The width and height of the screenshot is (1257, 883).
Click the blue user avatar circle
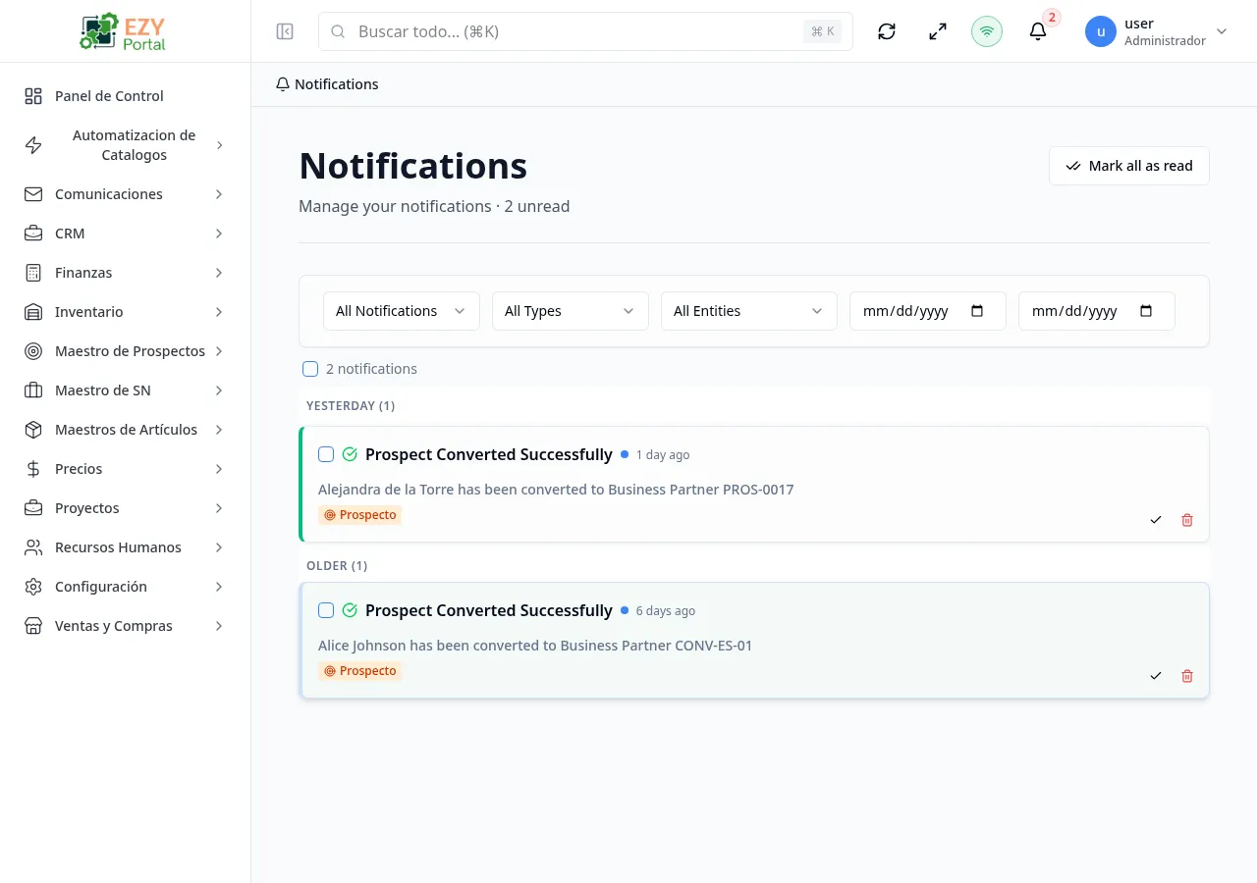pos(1101,31)
